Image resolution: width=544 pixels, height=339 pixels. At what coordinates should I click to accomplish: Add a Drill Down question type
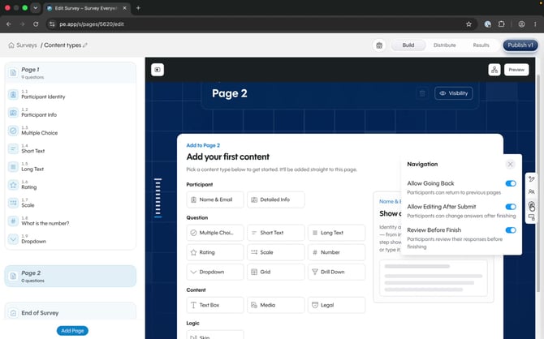(336, 272)
